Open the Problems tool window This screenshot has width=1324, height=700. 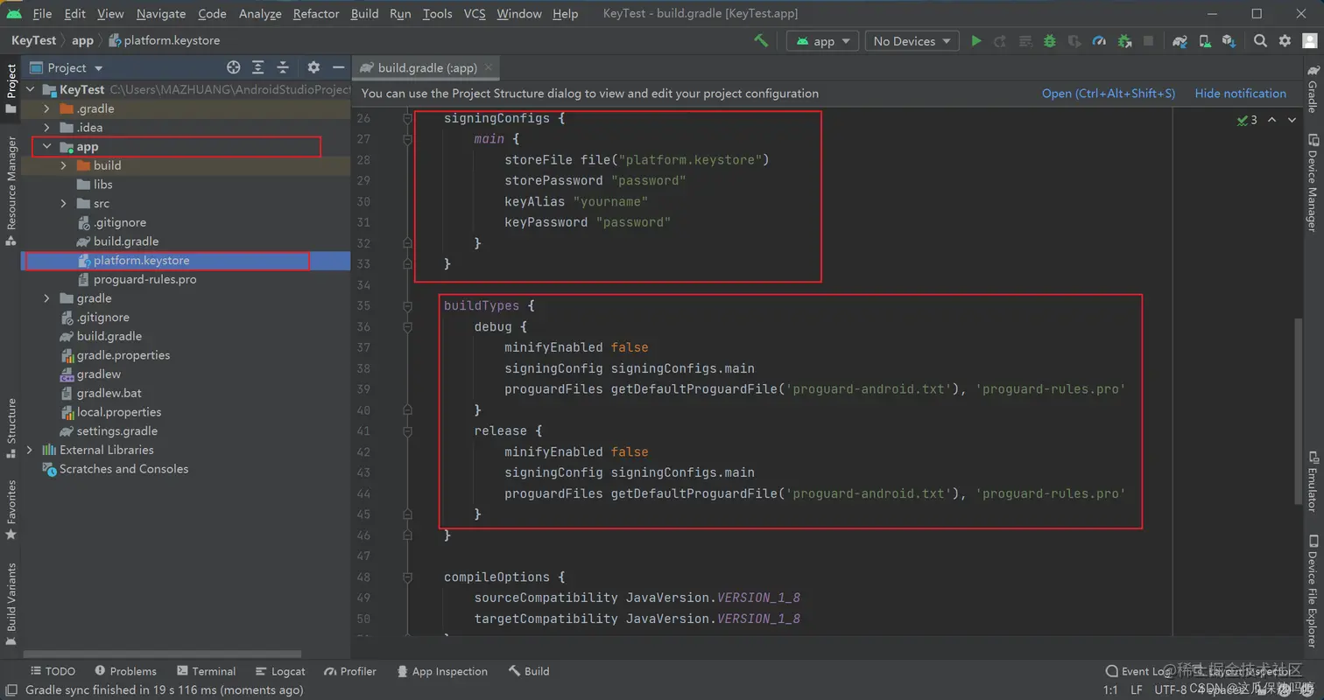click(x=125, y=671)
